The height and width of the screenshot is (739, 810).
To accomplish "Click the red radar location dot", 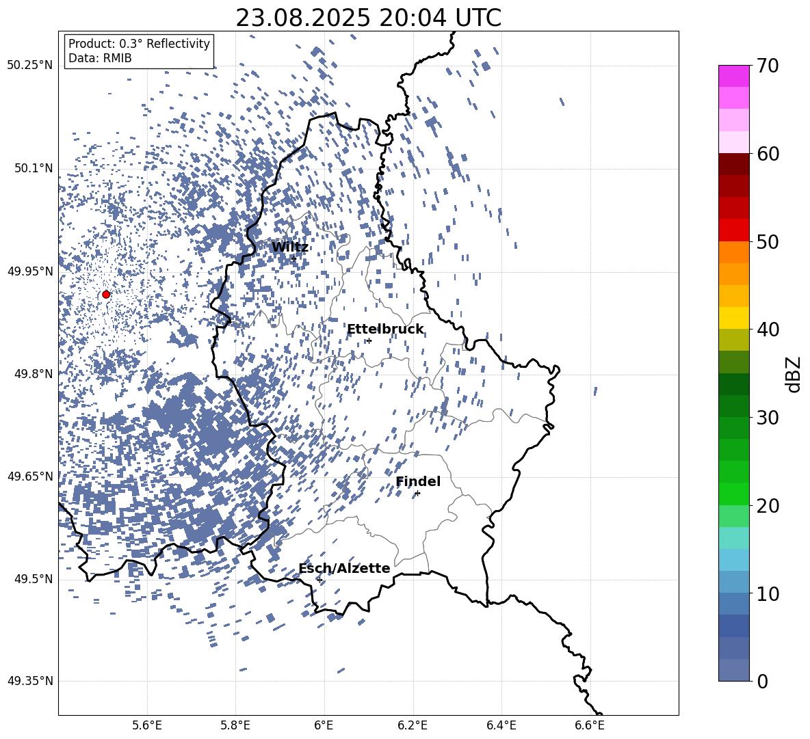I will (x=106, y=295).
